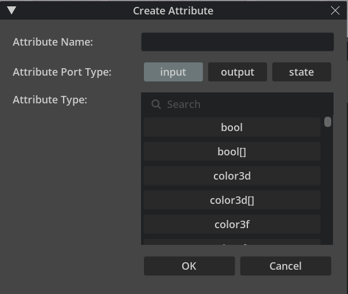Close the Create Attribute dialog
The width and height of the screenshot is (348, 294).
click(x=335, y=10)
